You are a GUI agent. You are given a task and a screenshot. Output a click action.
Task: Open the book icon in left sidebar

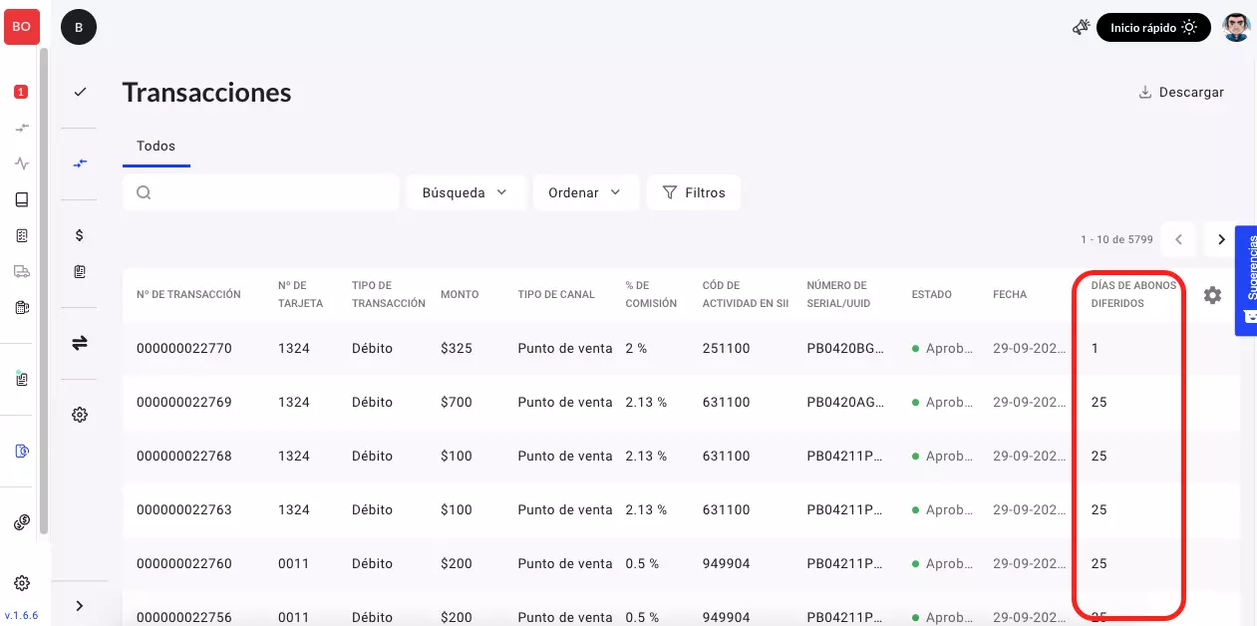(22, 199)
